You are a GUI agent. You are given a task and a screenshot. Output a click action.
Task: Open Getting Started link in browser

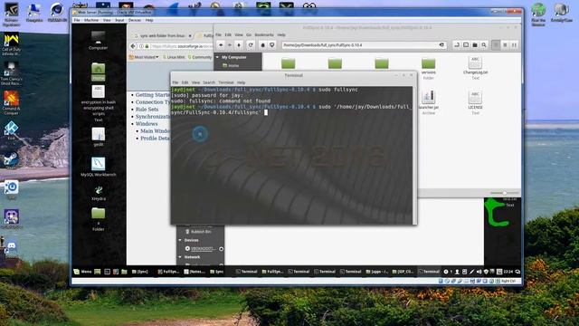click(152, 94)
